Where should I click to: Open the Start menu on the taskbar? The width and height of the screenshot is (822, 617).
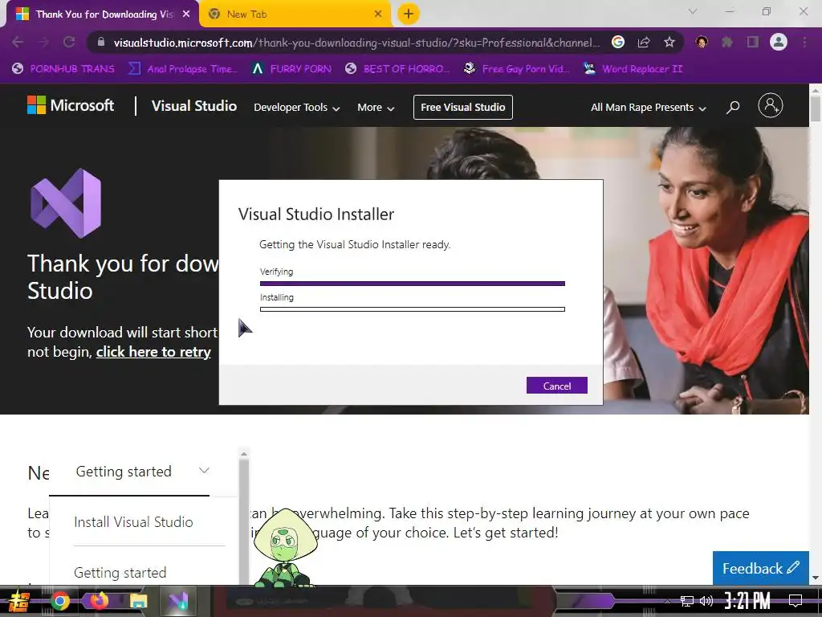coord(18,601)
